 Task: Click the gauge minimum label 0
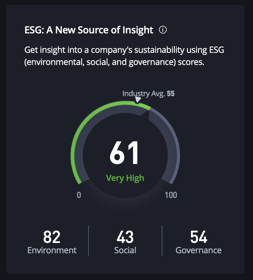tap(79, 195)
